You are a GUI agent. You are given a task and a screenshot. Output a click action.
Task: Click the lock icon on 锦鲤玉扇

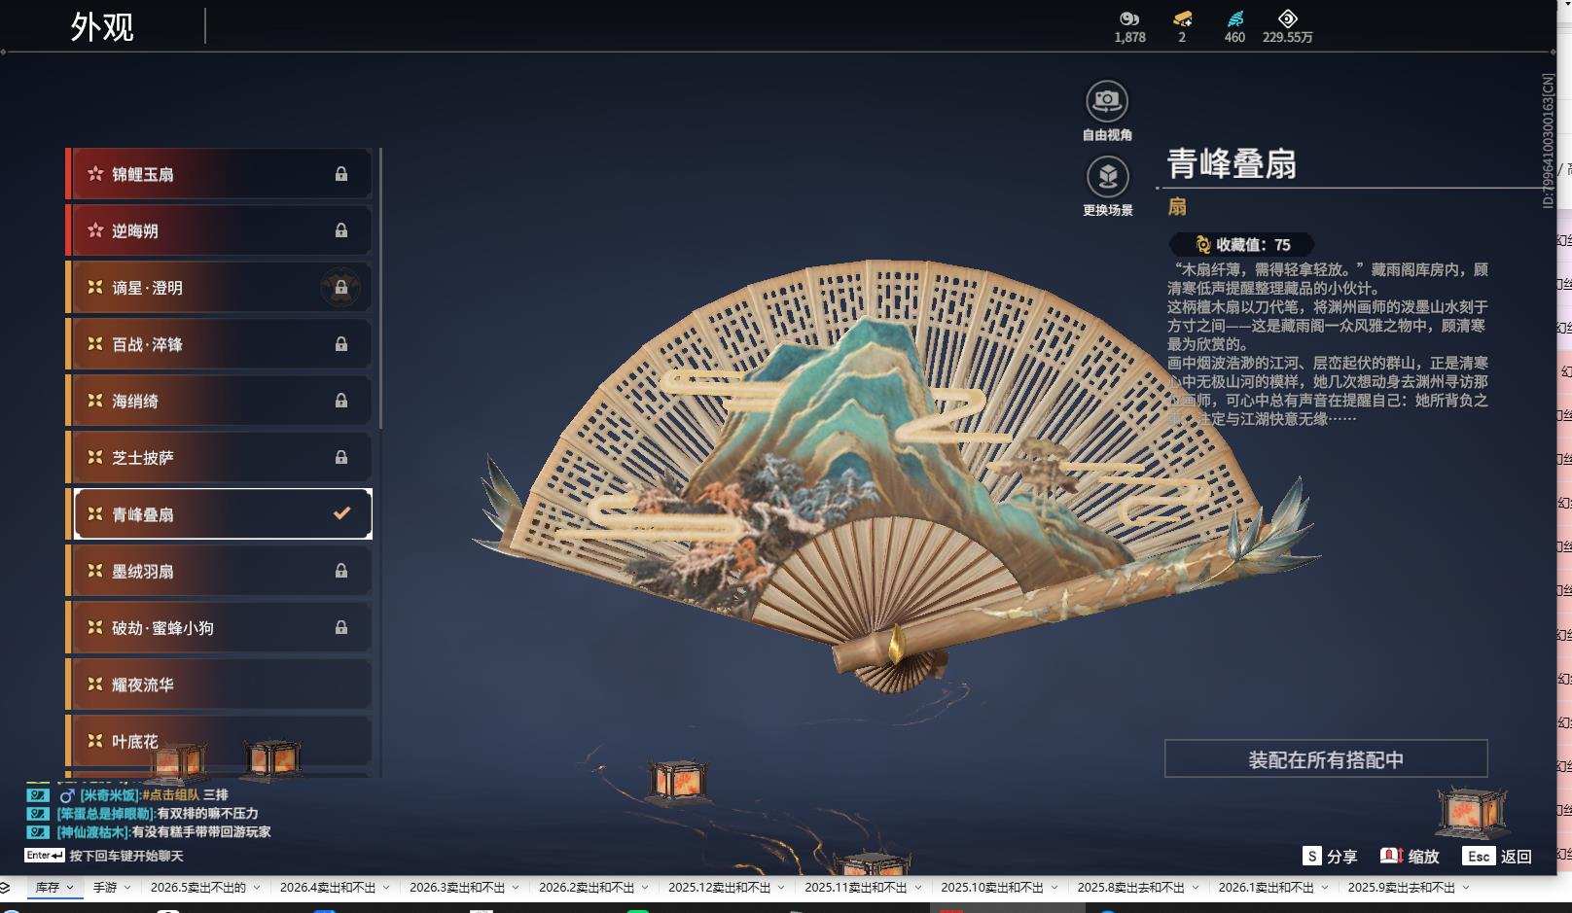[x=341, y=174]
